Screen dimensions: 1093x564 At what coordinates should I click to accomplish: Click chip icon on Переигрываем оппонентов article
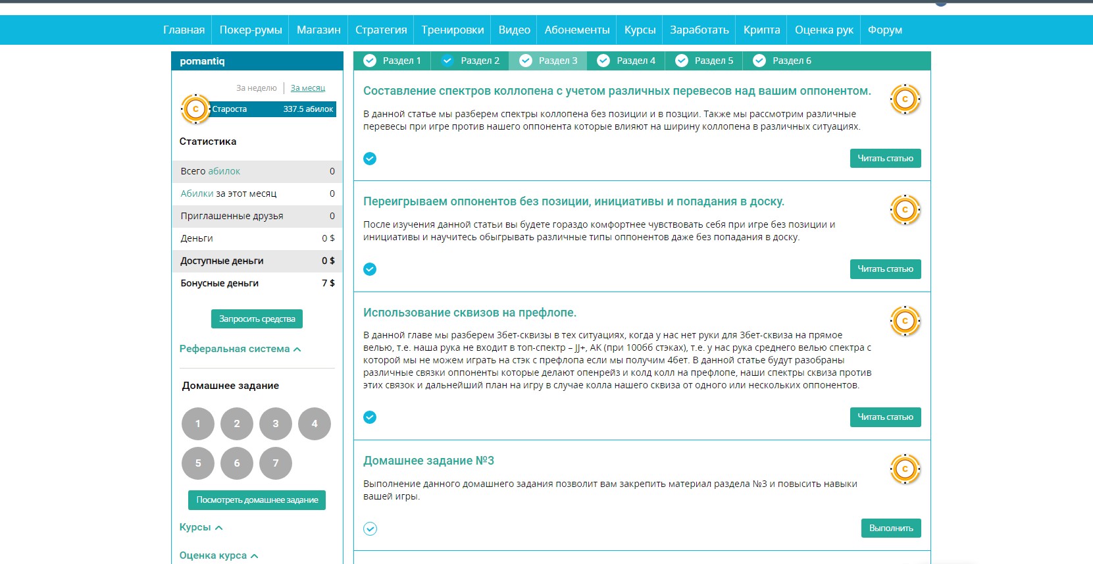tap(905, 210)
